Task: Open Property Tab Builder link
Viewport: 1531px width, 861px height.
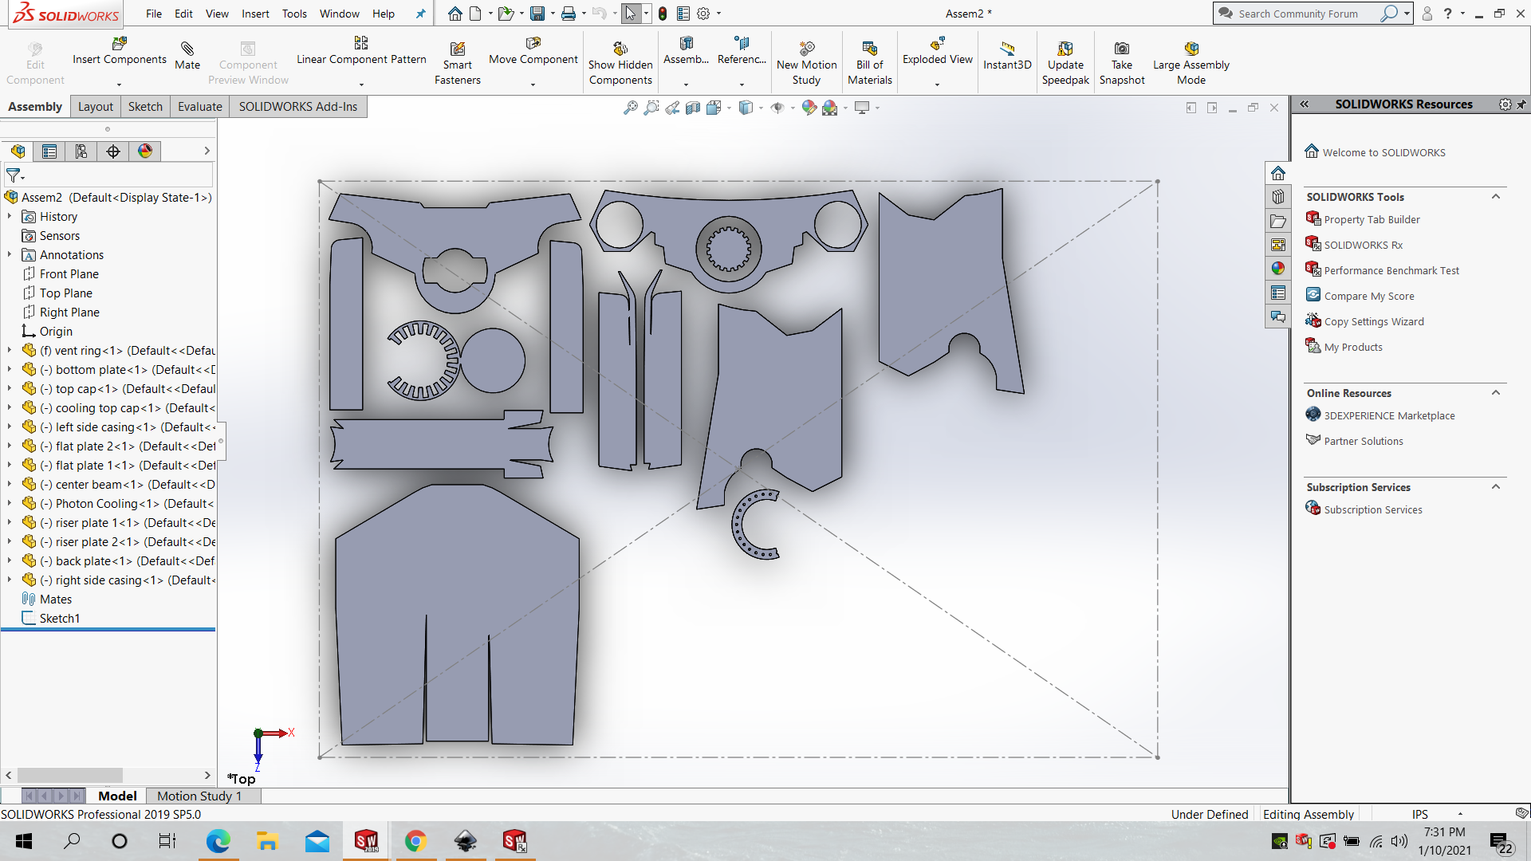Action: click(1372, 219)
